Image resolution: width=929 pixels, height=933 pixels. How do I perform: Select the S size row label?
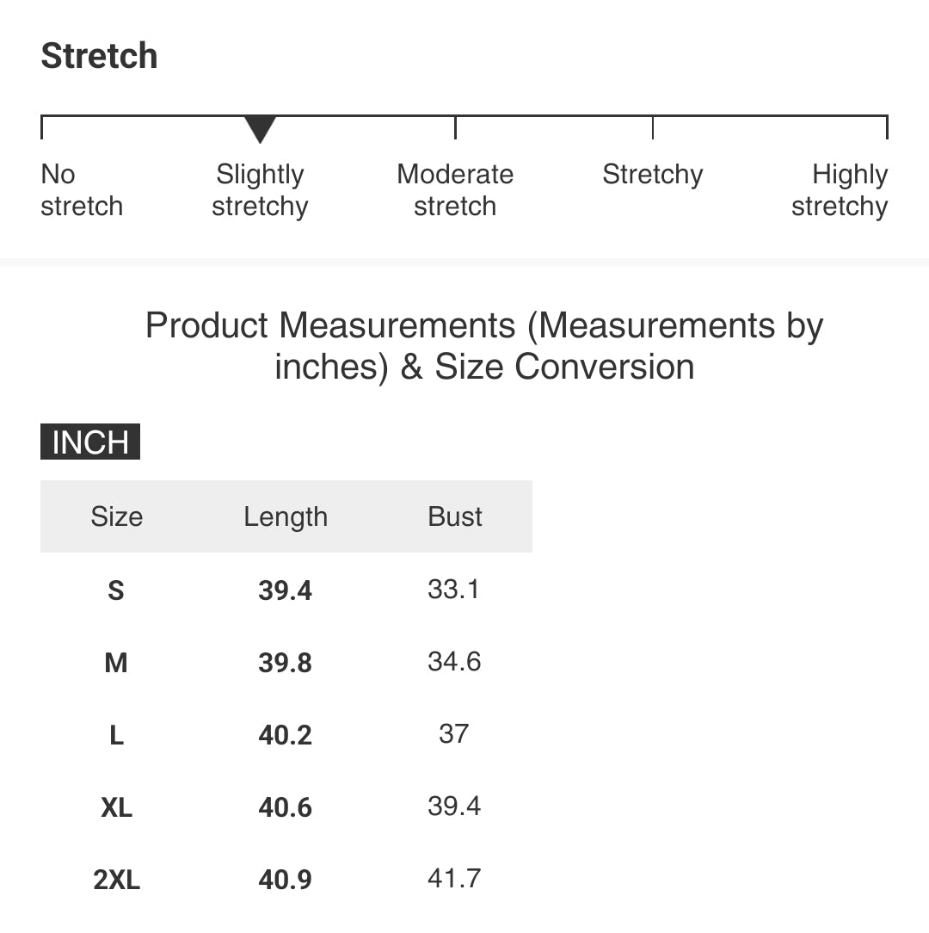coord(116,590)
